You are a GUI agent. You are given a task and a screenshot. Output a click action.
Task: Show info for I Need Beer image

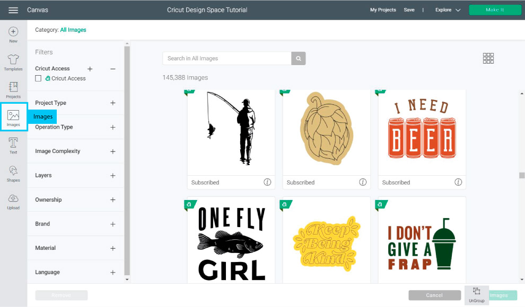458,182
